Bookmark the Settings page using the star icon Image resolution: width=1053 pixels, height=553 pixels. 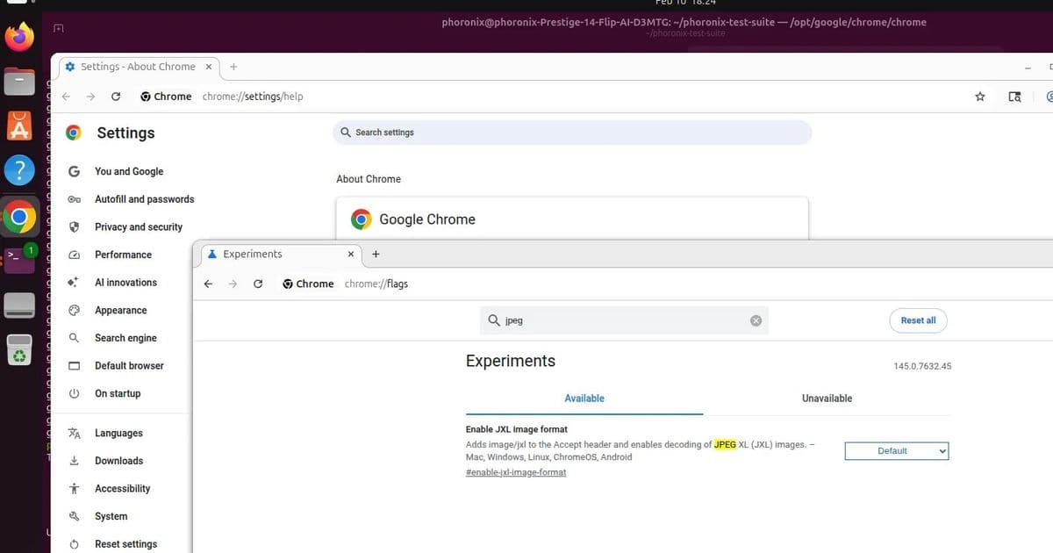click(x=979, y=97)
